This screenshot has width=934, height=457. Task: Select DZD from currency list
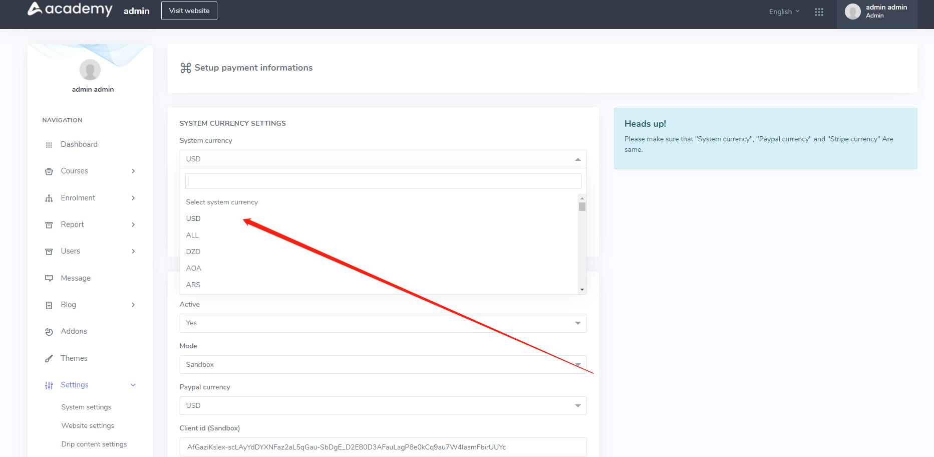pos(379,252)
